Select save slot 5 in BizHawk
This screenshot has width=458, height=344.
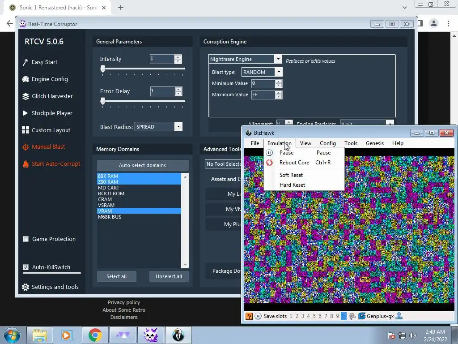tap(314, 316)
